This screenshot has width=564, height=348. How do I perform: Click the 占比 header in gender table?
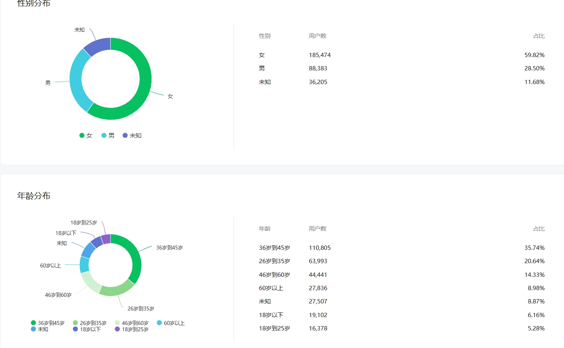[x=539, y=36]
